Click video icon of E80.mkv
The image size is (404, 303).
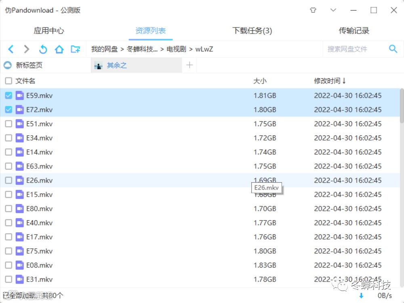tap(19, 209)
